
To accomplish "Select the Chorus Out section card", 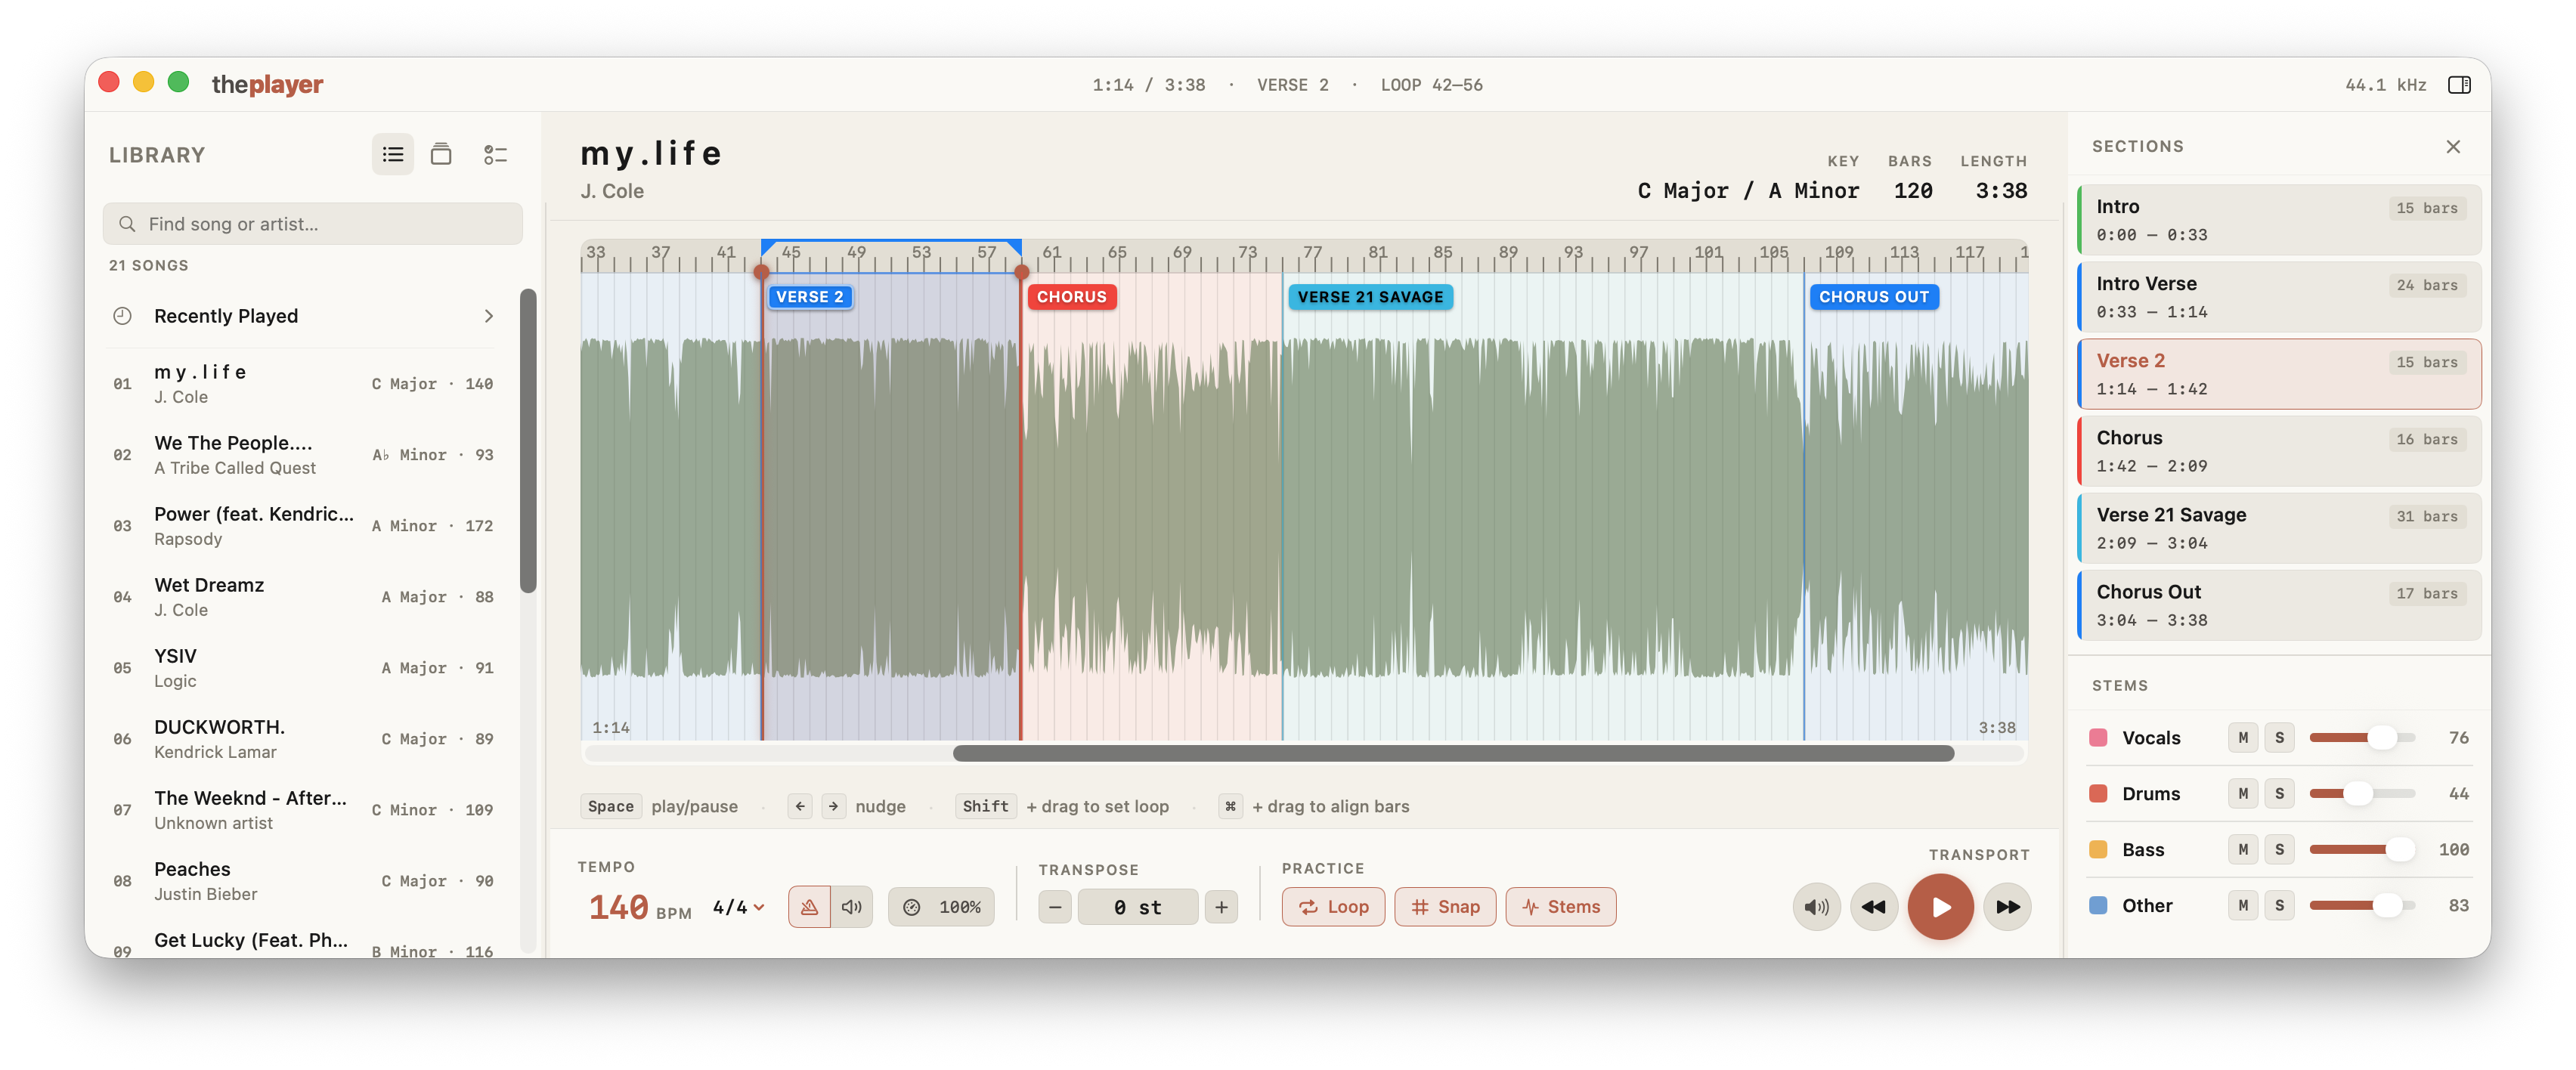I will click(x=2279, y=605).
